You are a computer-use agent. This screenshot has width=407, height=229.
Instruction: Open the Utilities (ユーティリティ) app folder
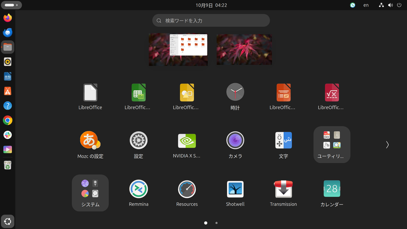(332, 145)
